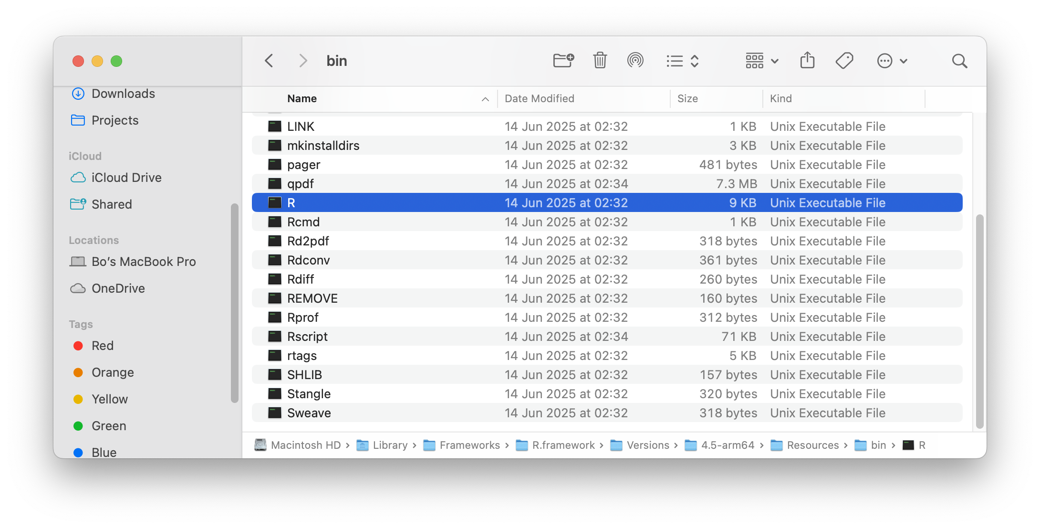1040x529 pixels.
Task: Select the Rscript file row
Action: 307,337
